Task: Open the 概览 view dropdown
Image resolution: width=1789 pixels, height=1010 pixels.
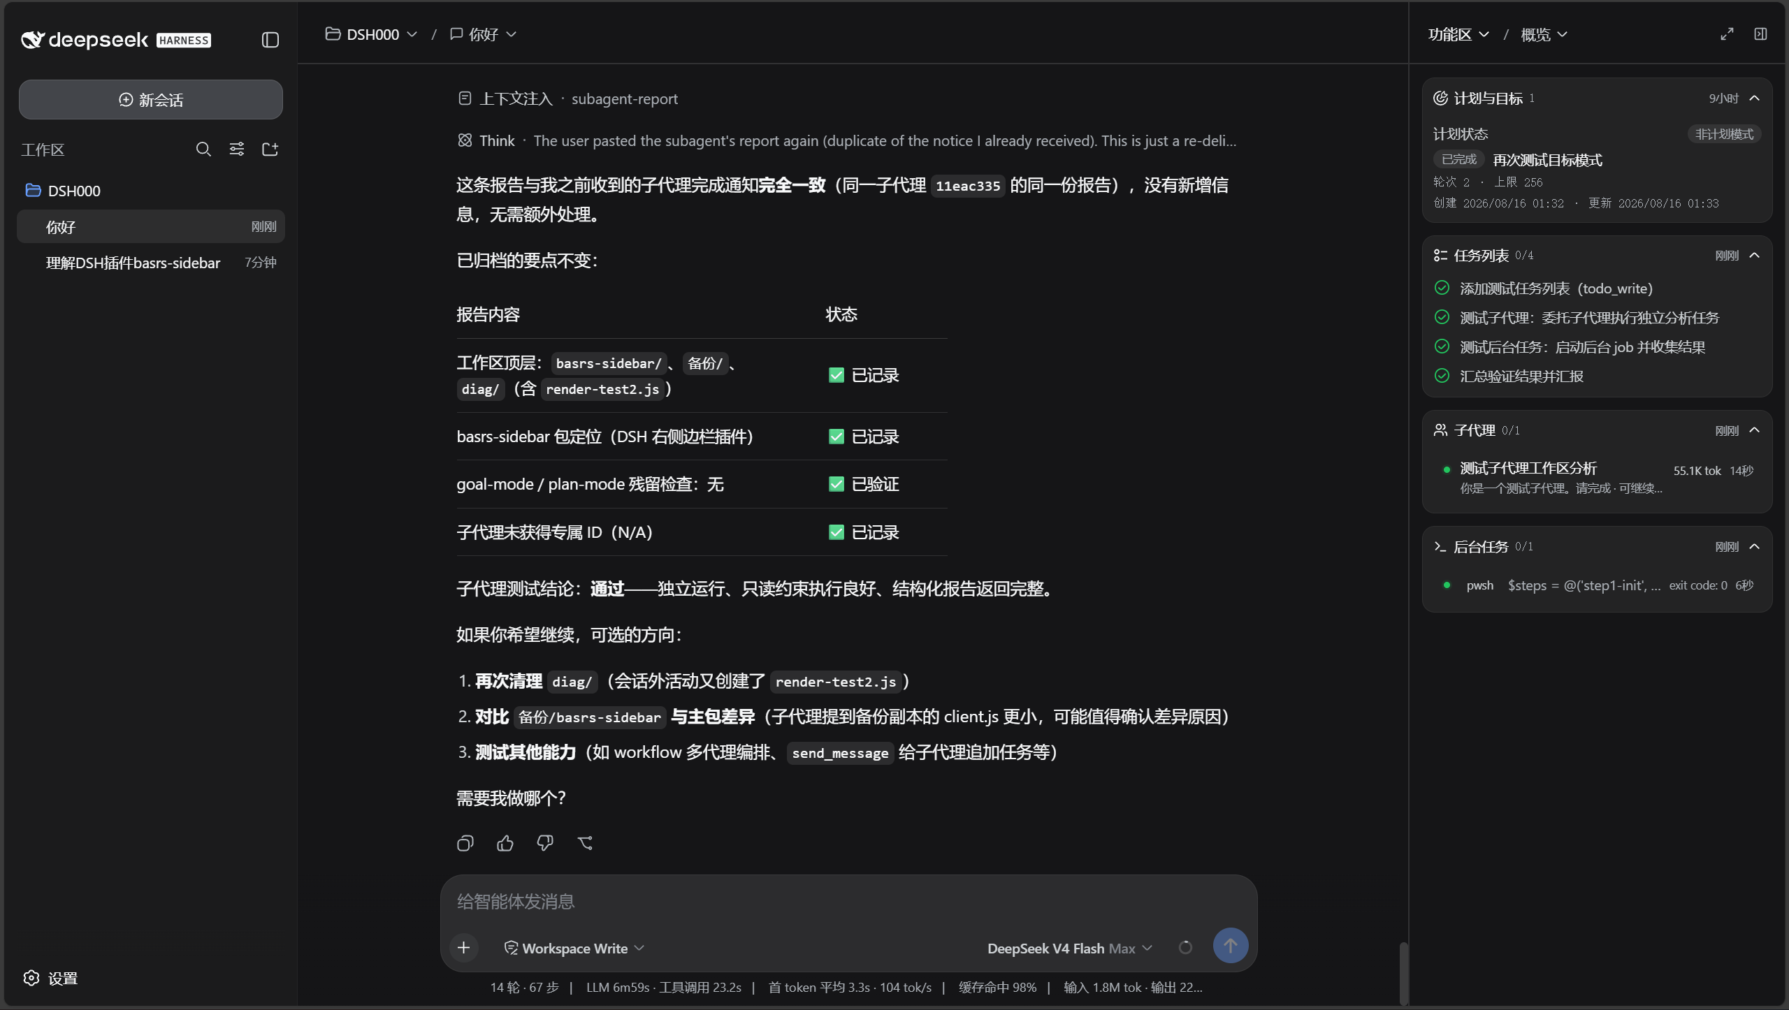Action: point(1544,34)
